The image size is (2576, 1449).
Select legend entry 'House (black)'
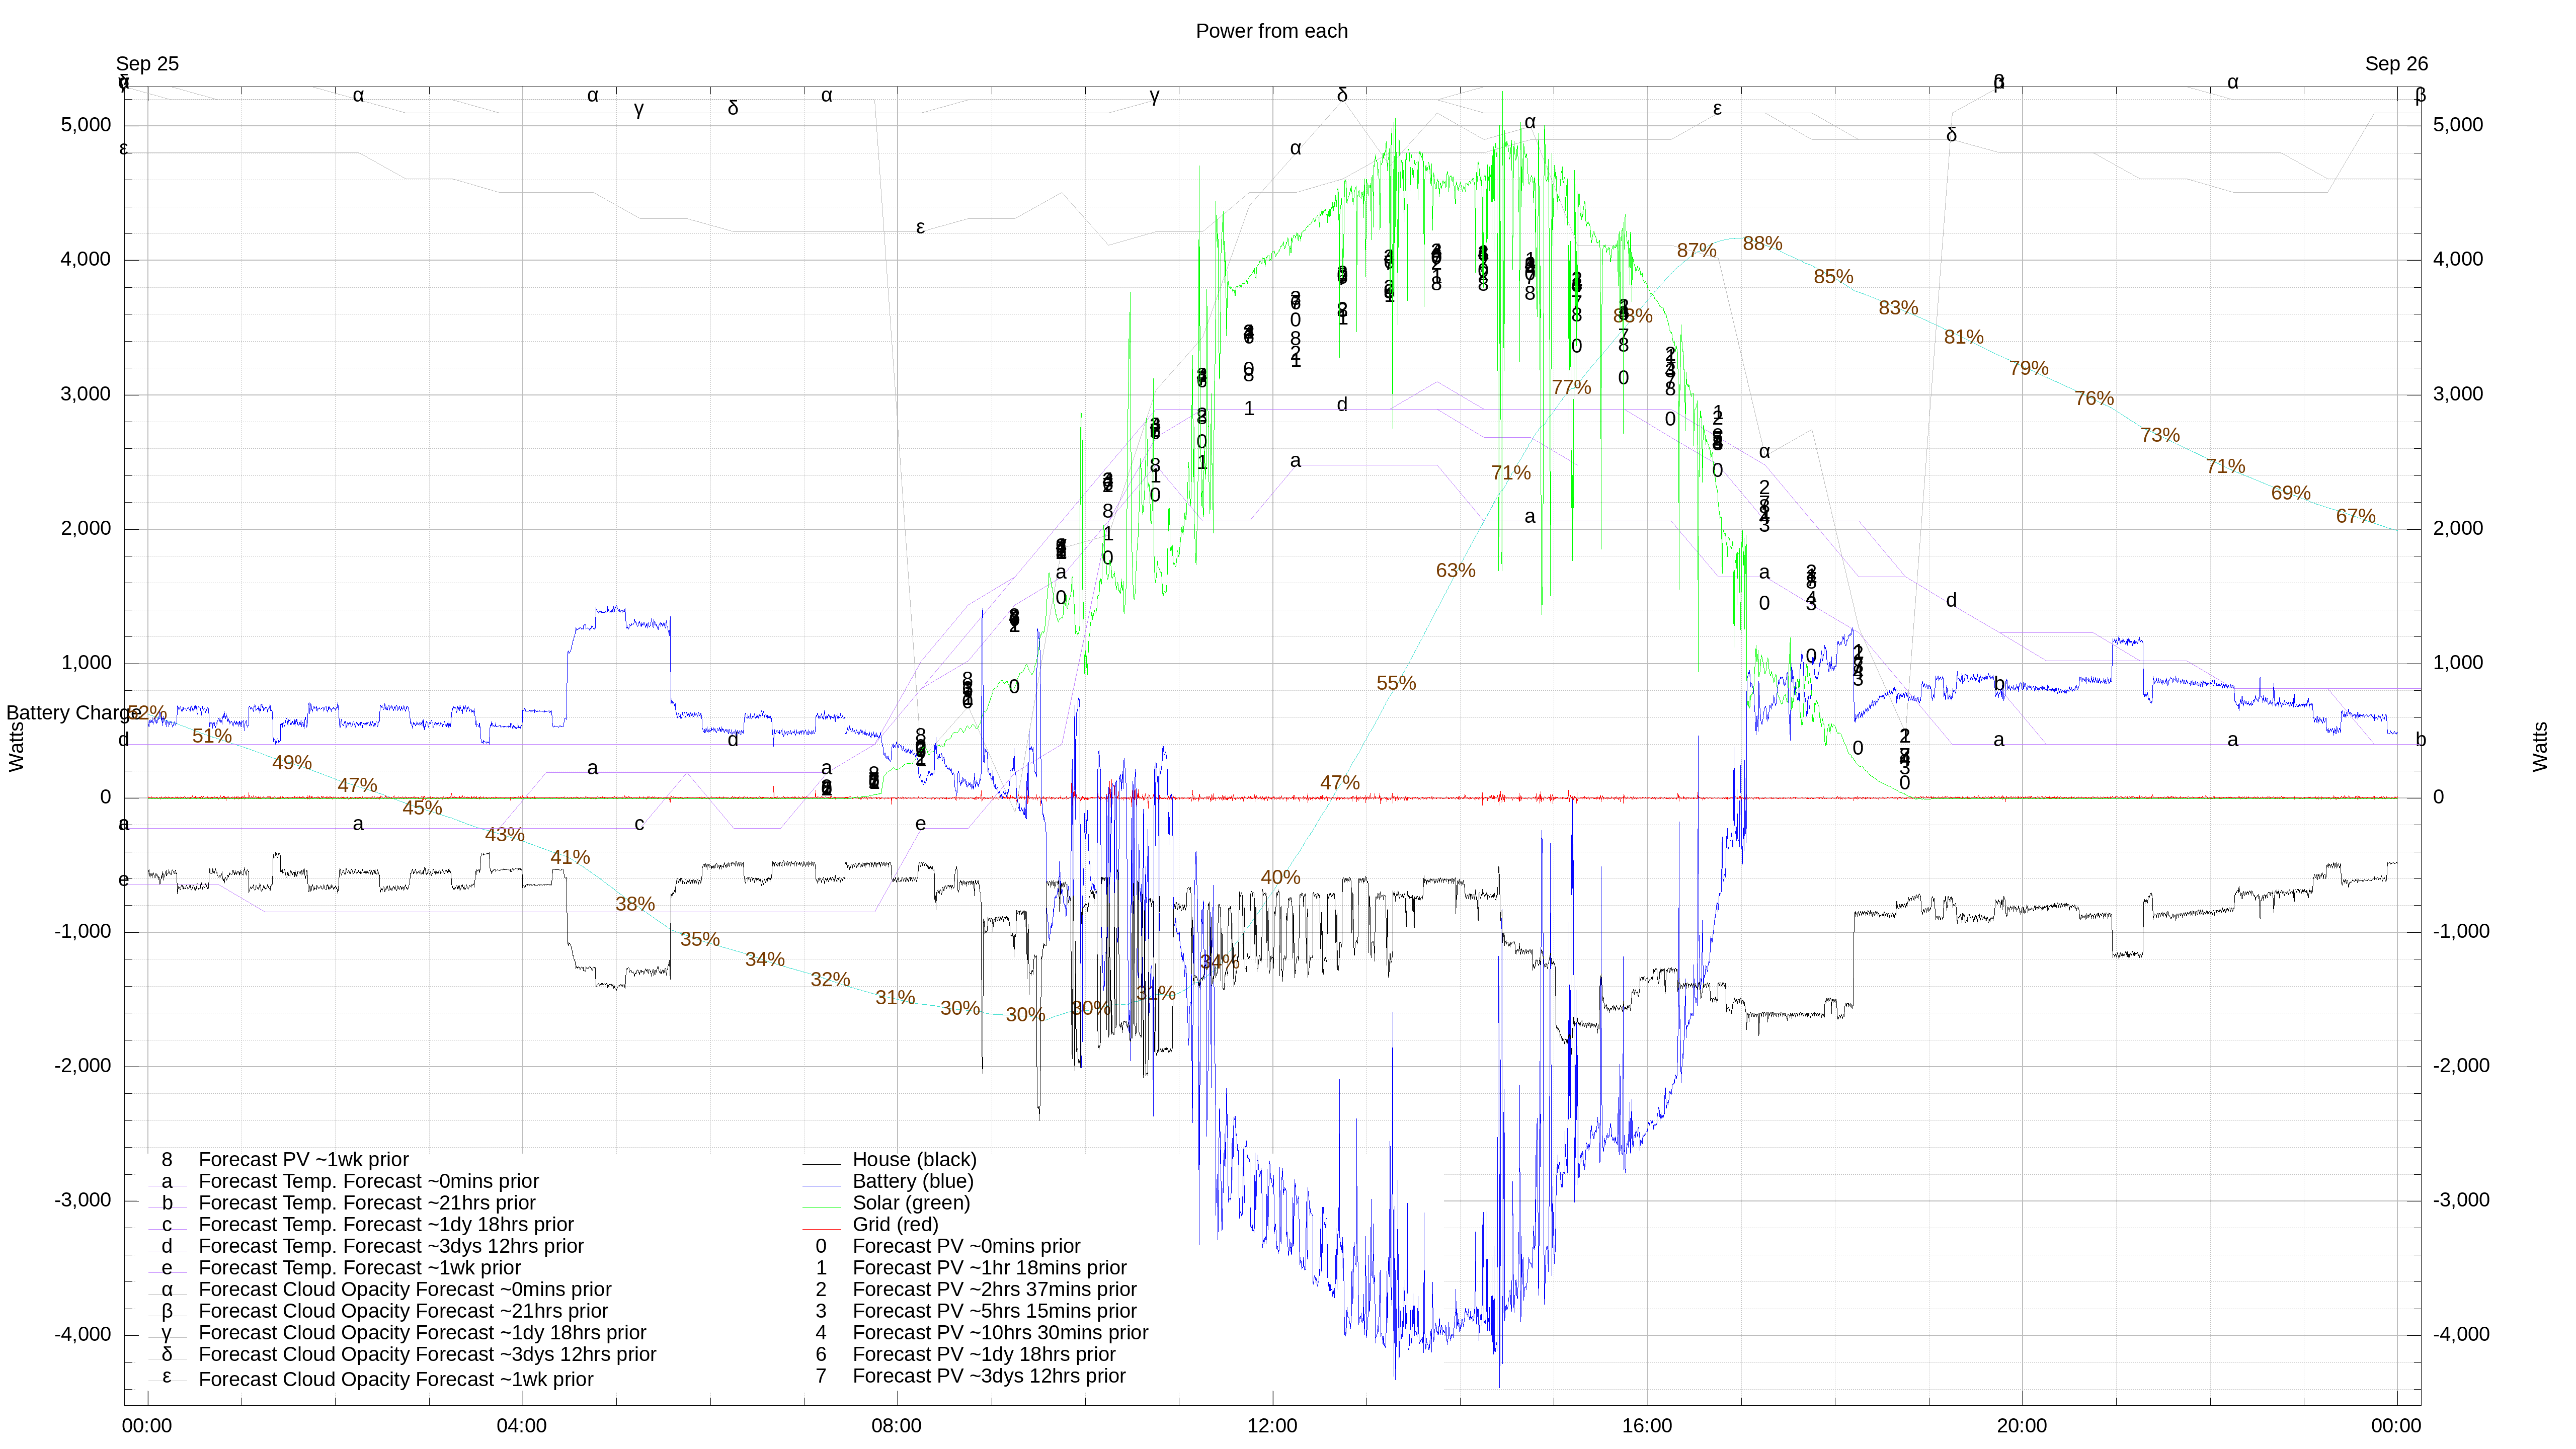(914, 1160)
